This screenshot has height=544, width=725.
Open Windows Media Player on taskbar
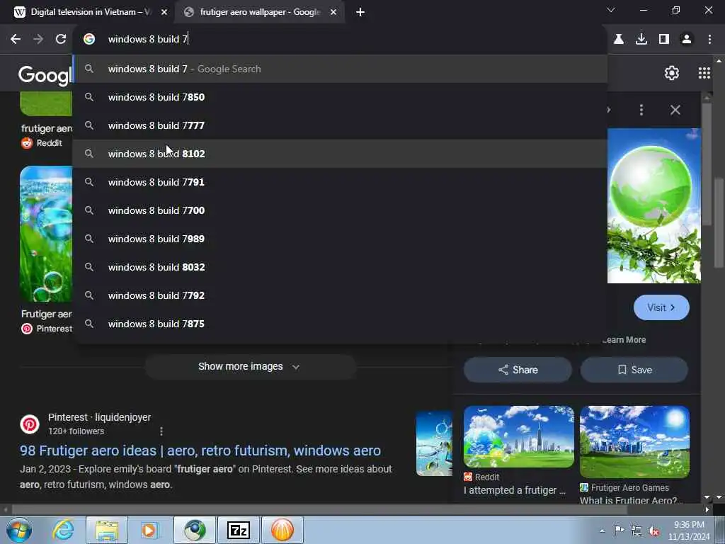150,530
